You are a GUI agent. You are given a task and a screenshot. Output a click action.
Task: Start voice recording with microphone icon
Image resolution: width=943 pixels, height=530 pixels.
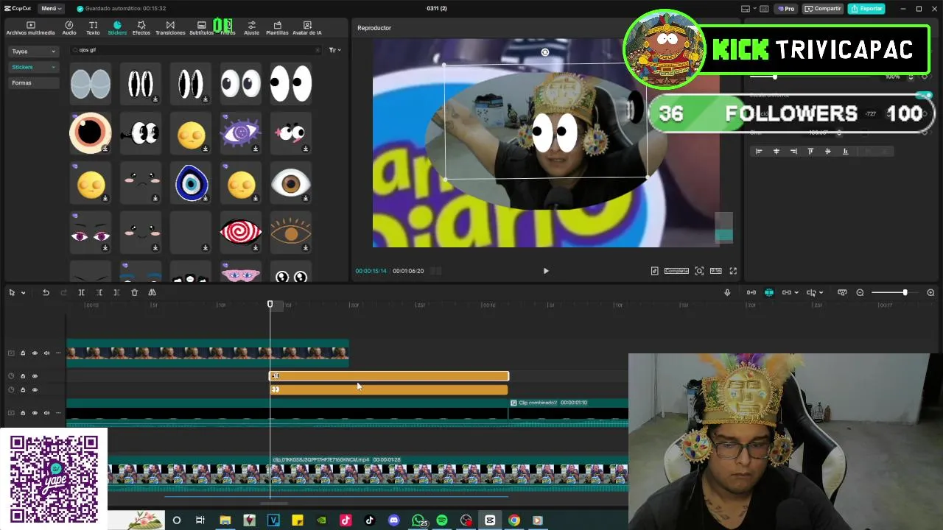pyautogui.click(x=727, y=292)
